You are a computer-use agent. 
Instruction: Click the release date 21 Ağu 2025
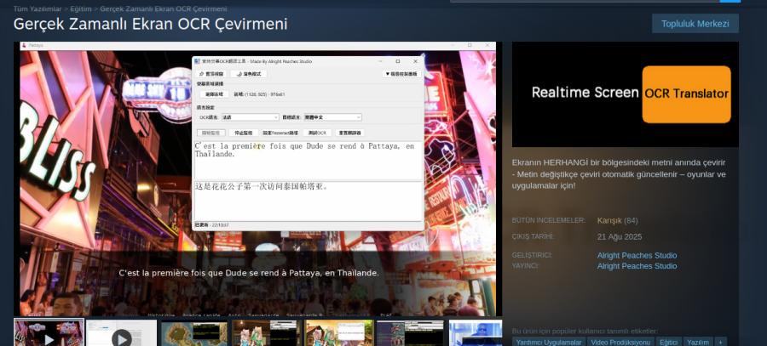(620, 236)
